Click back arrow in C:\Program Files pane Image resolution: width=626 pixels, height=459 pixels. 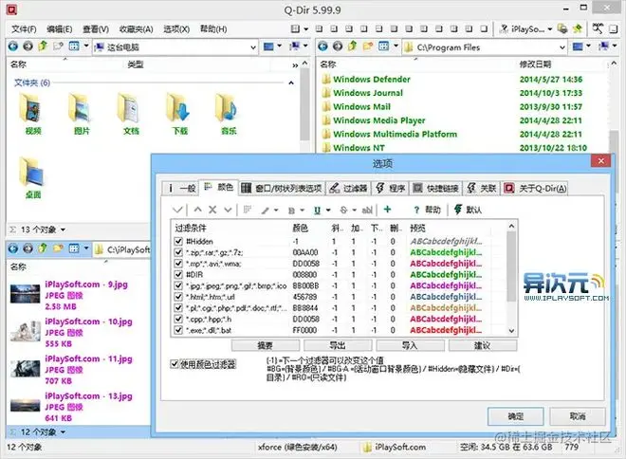point(322,46)
